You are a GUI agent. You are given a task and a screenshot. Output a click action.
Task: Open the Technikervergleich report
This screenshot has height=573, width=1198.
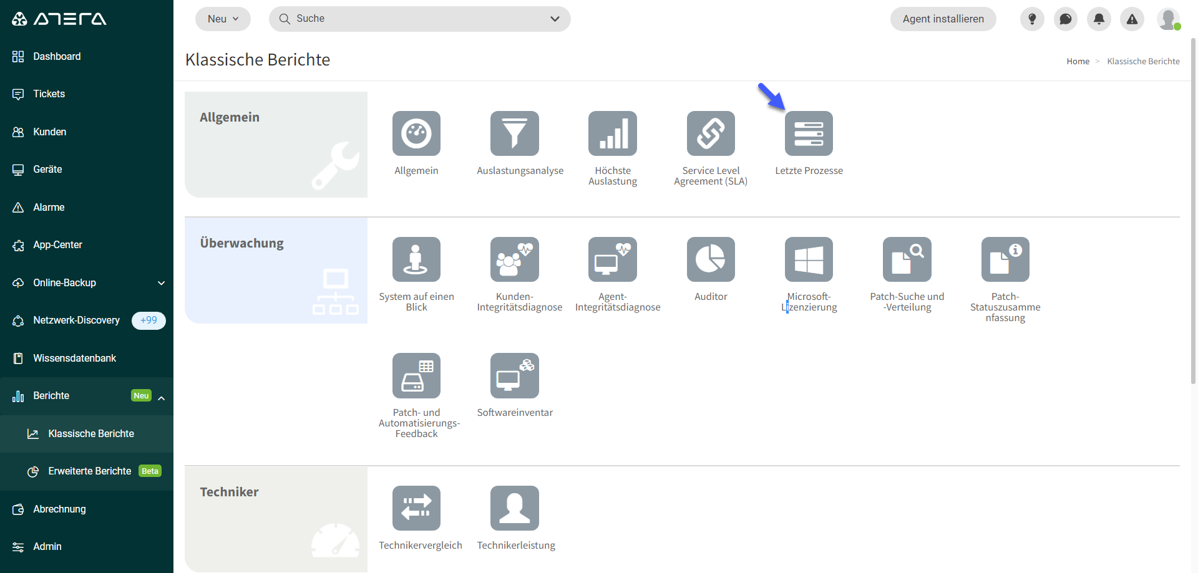416,508
